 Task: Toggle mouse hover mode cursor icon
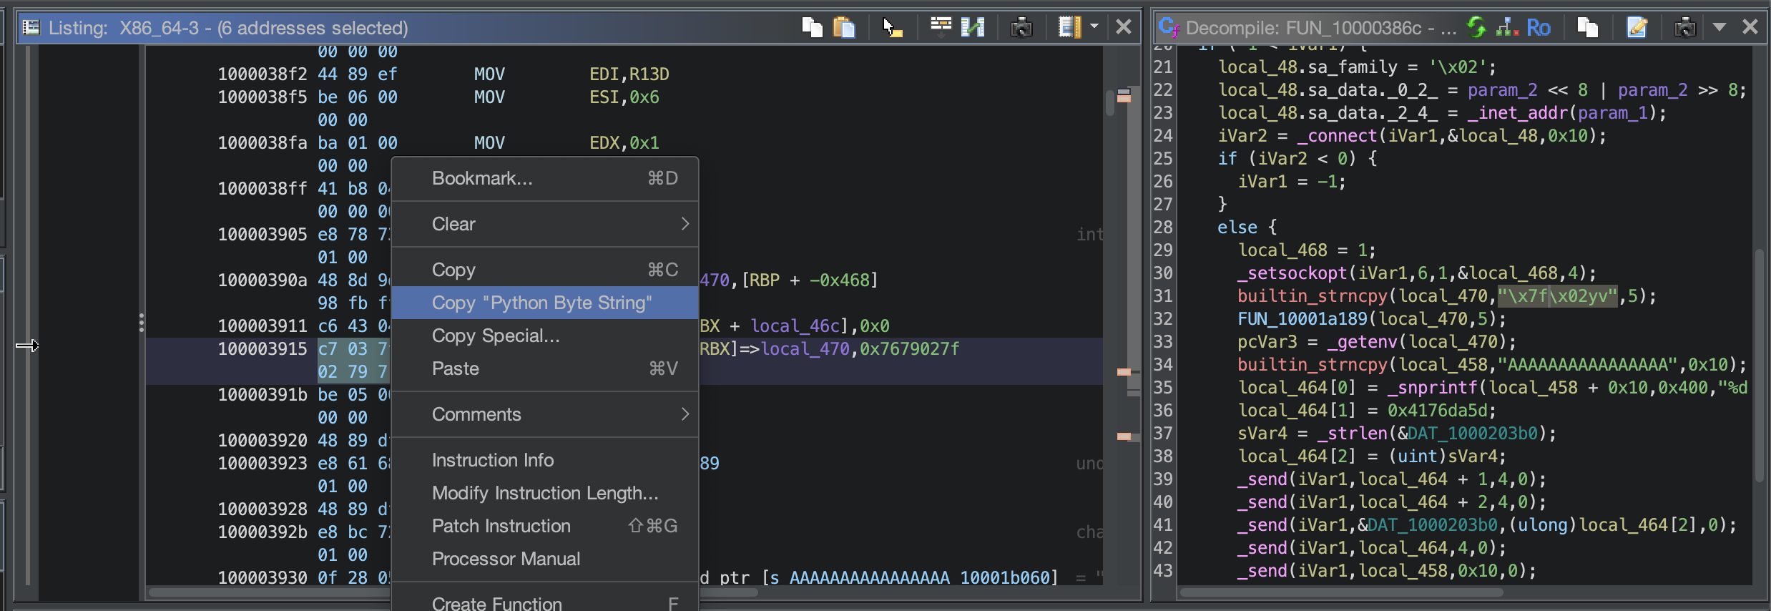click(891, 28)
